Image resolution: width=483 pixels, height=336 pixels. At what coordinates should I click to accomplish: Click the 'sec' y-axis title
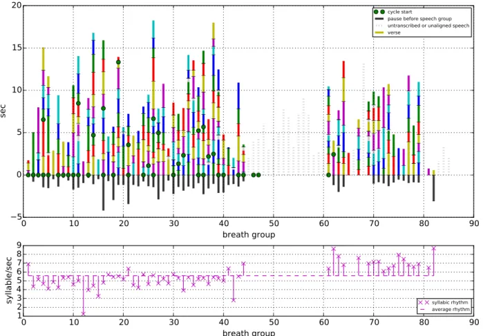(x=3, y=111)
